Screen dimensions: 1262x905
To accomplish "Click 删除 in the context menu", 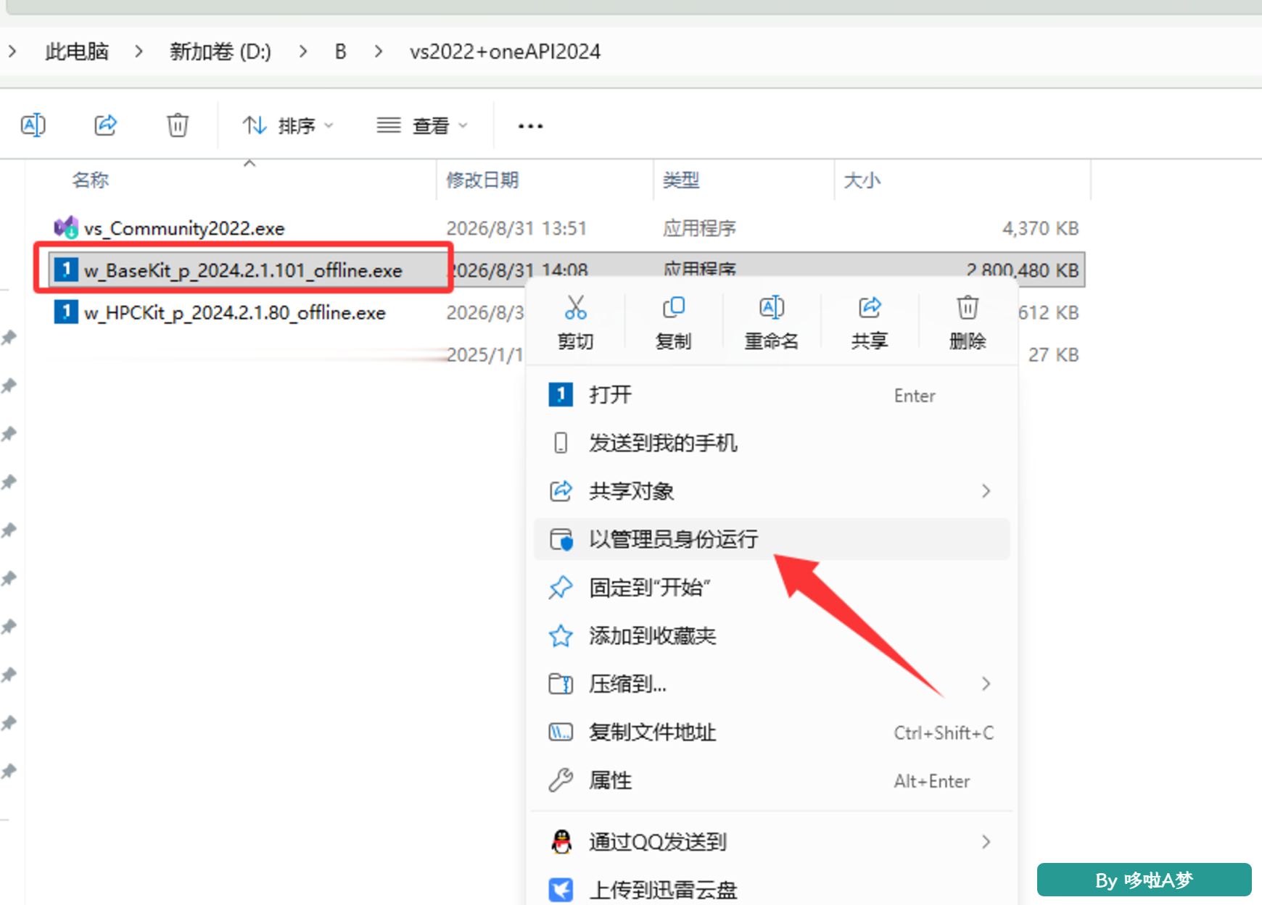I will [968, 322].
